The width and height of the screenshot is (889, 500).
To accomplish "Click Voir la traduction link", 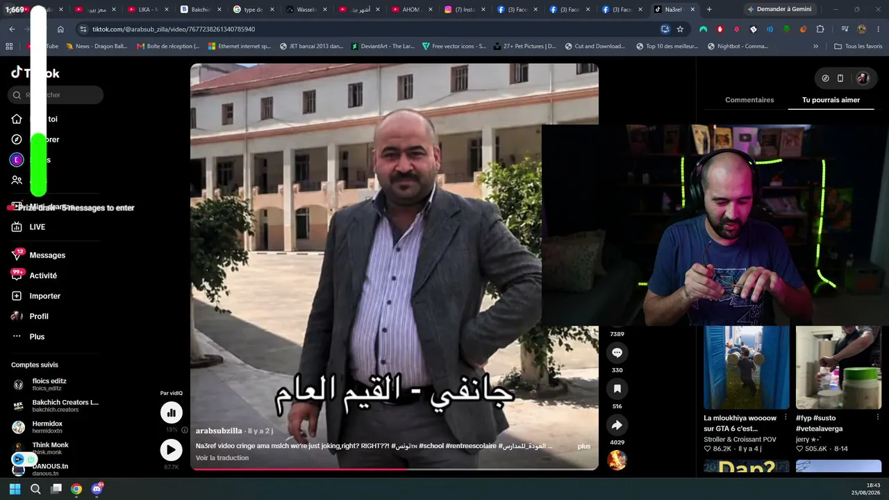I will 222,458.
